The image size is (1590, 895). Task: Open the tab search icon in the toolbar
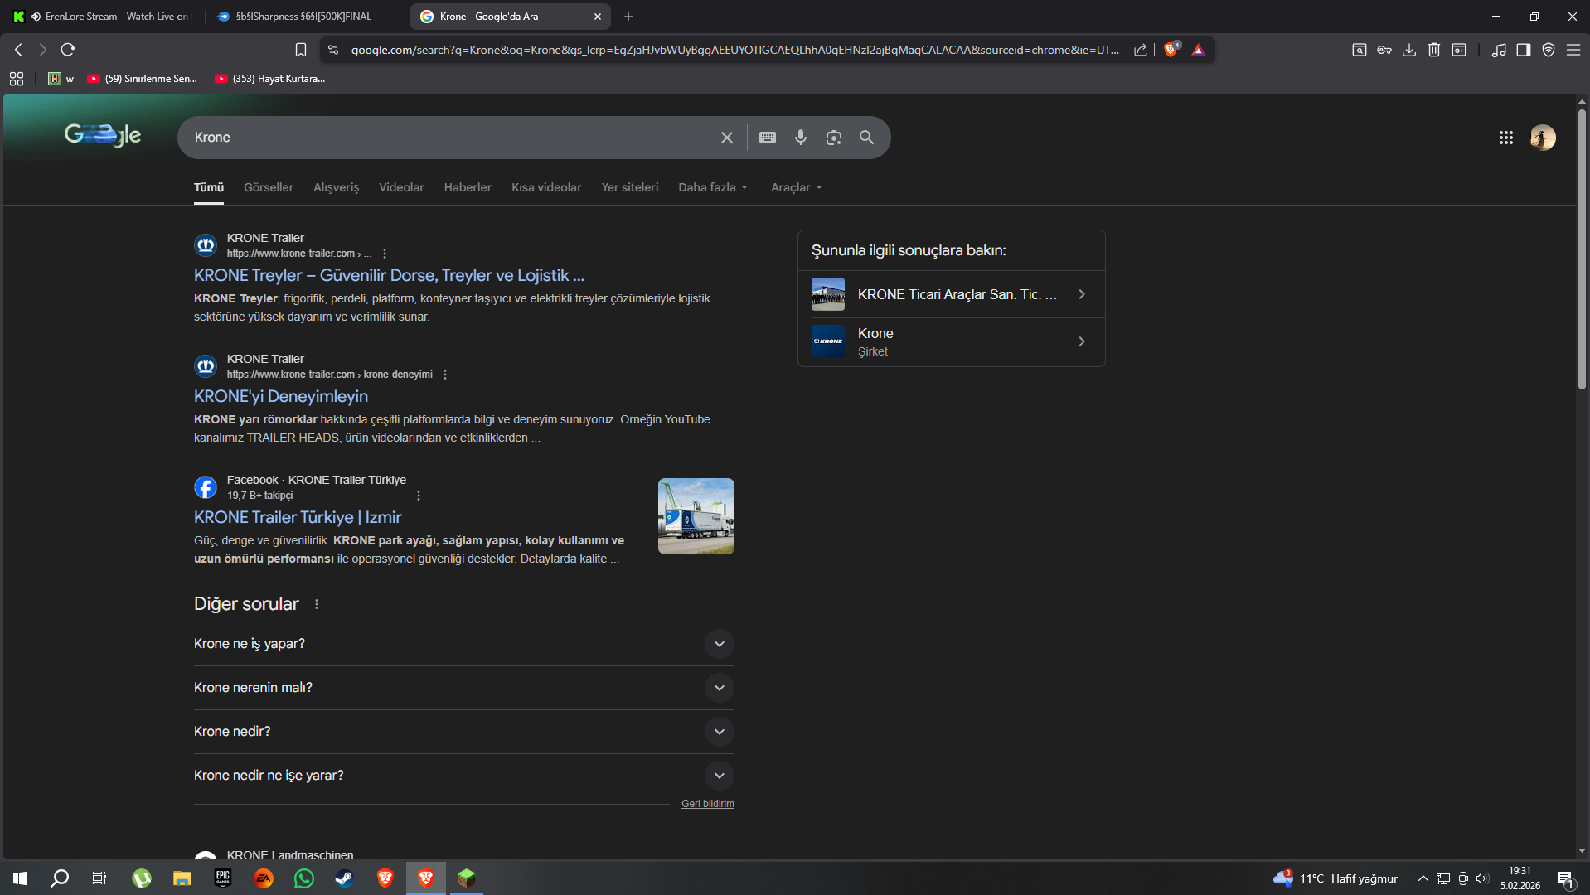[x=1360, y=50]
